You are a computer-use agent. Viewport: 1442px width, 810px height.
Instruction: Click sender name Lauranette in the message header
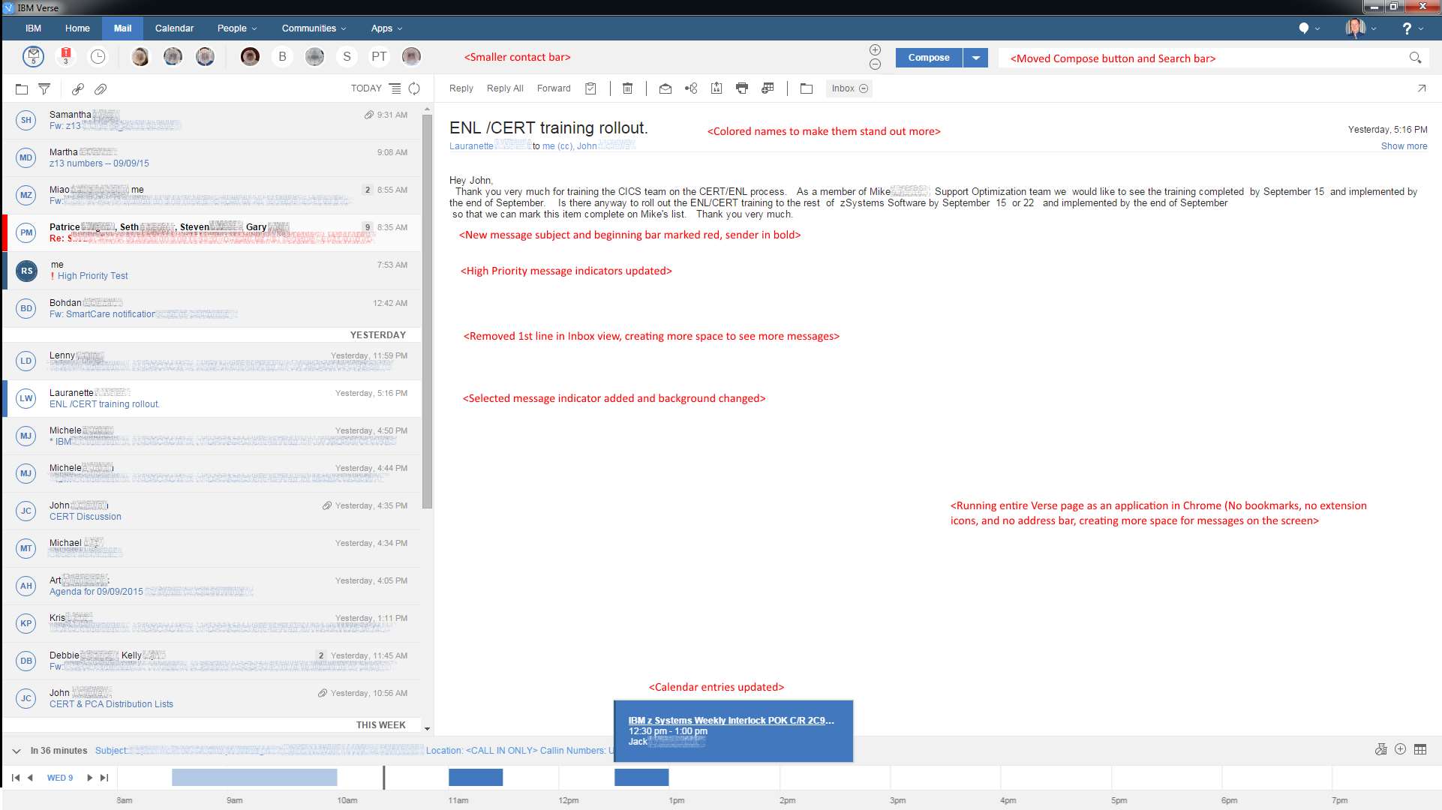(471, 146)
